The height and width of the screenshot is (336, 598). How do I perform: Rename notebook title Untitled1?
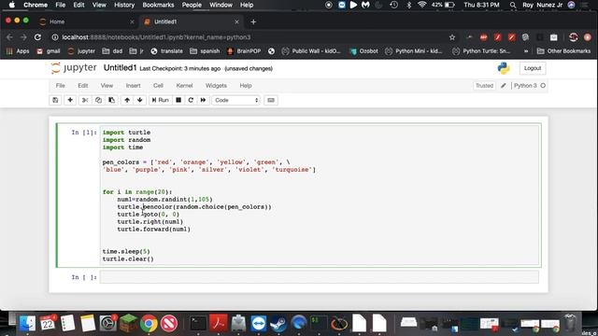(120, 68)
